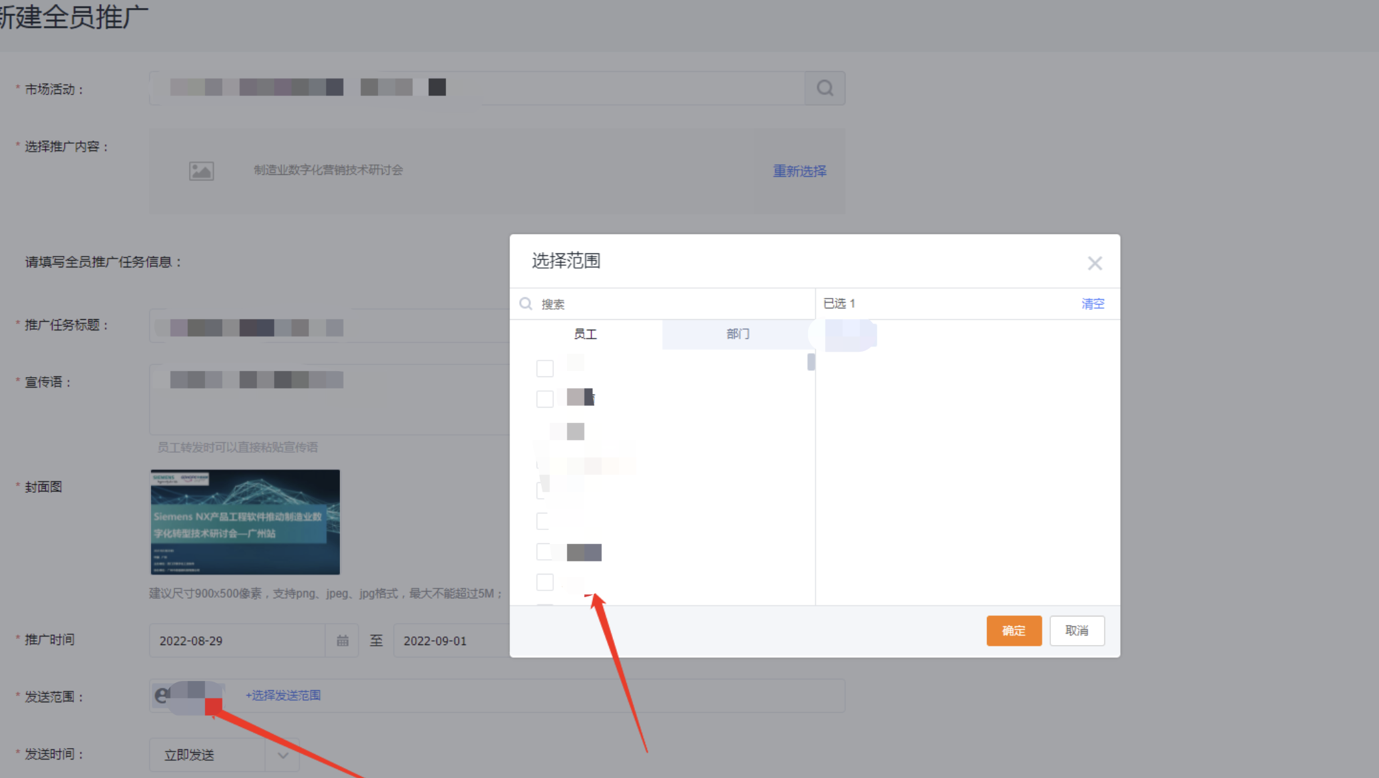Click the 推广任务标题 input field

click(x=329, y=326)
